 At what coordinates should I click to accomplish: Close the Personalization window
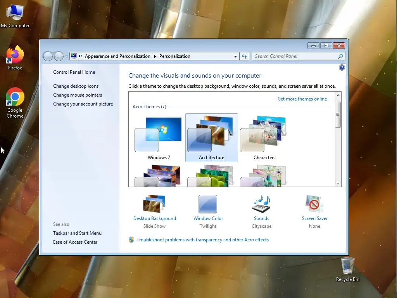[339, 46]
